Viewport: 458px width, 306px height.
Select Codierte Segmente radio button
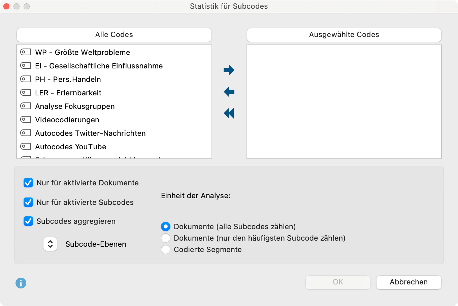click(166, 249)
